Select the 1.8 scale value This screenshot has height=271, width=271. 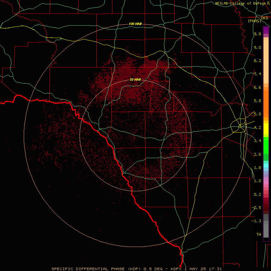tap(257, 168)
